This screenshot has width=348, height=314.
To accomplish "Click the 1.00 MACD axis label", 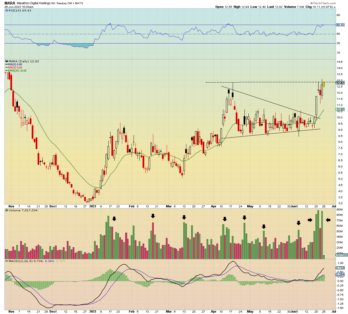I will tap(341, 263).
